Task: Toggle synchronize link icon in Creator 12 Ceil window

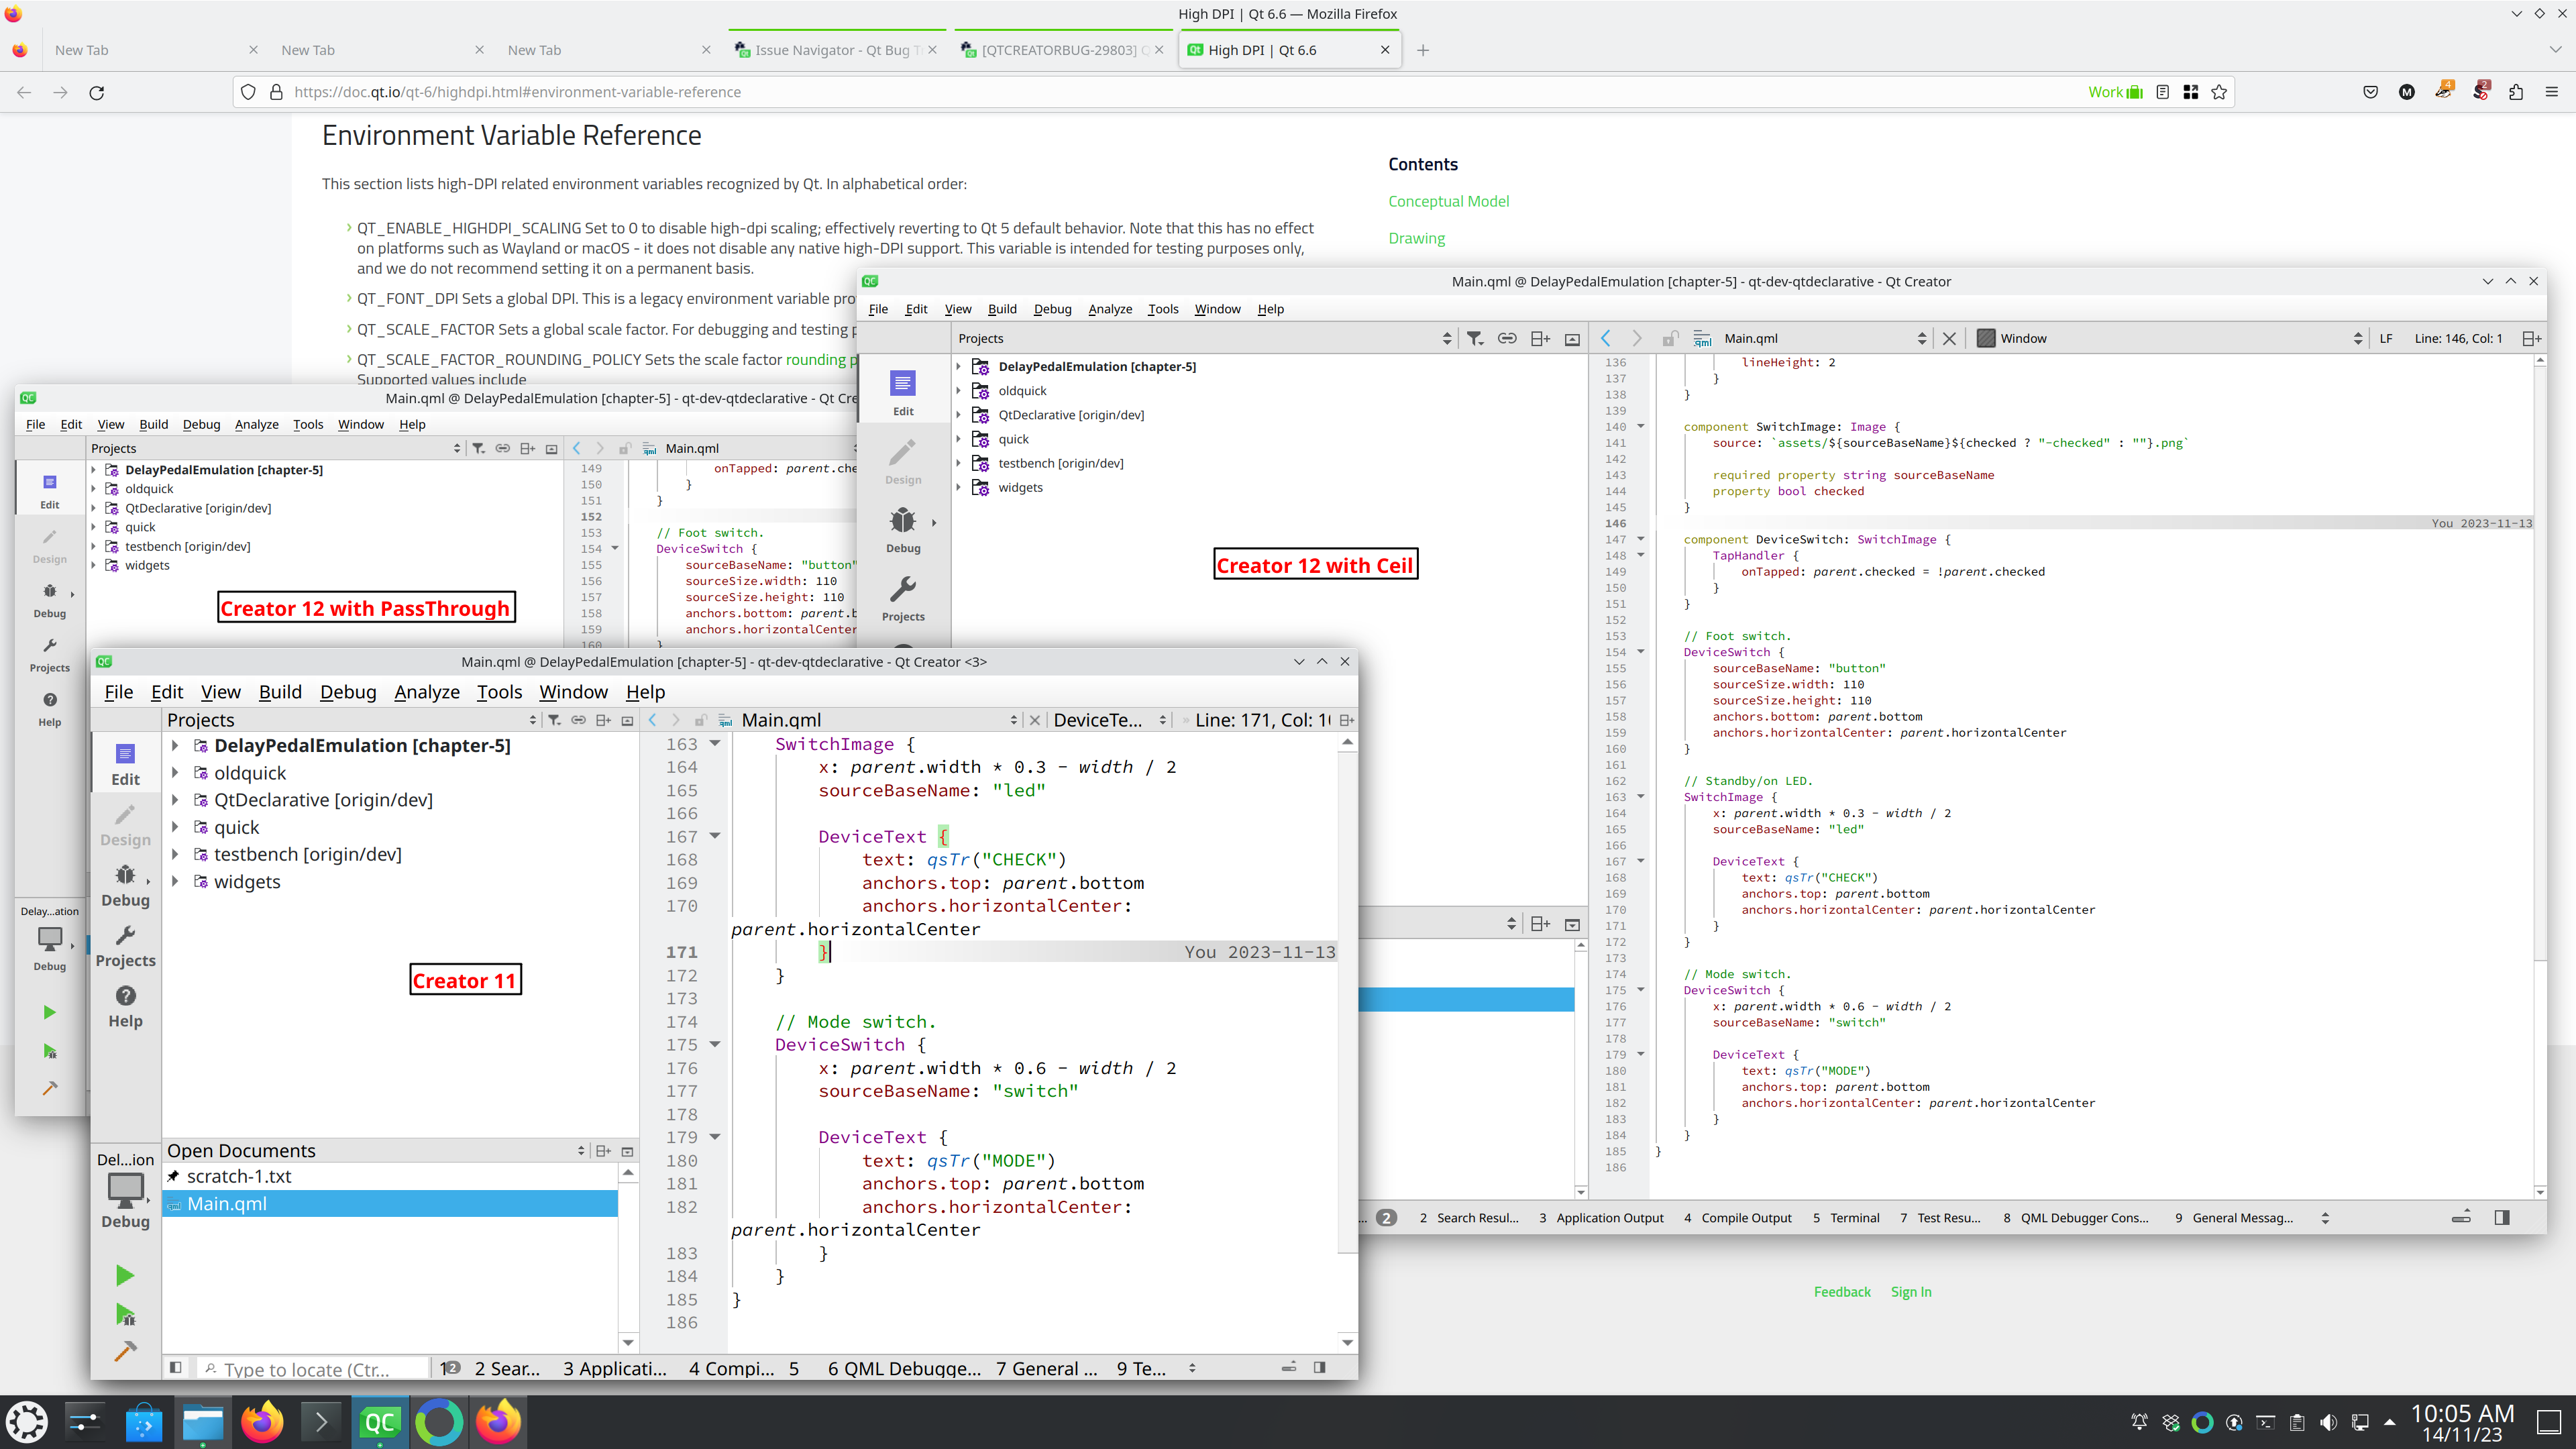Action: click(1507, 338)
